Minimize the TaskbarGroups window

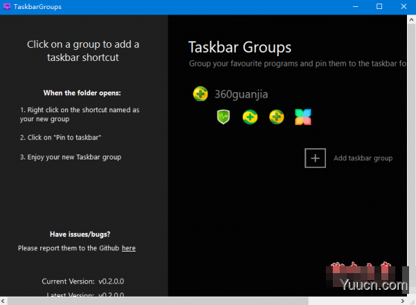pyautogui.click(x=356, y=7)
